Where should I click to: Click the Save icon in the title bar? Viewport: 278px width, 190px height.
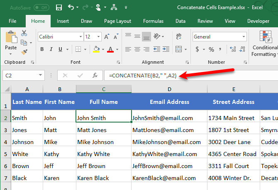(x=59, y=7)
